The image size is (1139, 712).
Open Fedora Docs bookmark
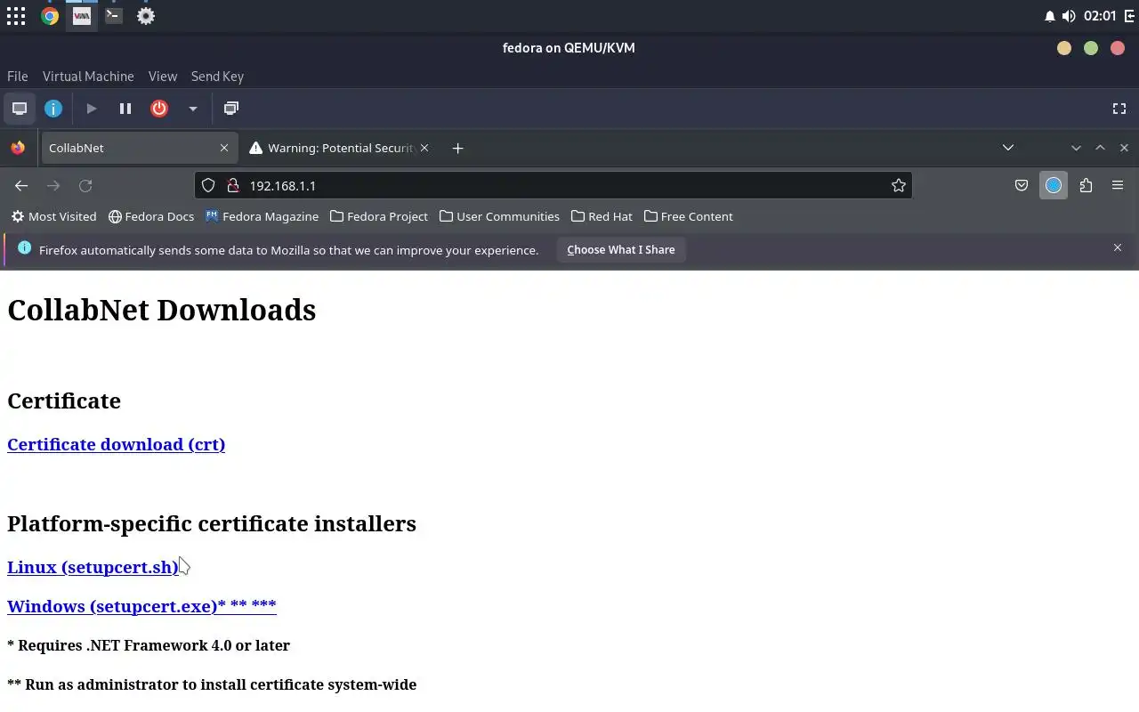pyautogui.click(x=151, y=216)
